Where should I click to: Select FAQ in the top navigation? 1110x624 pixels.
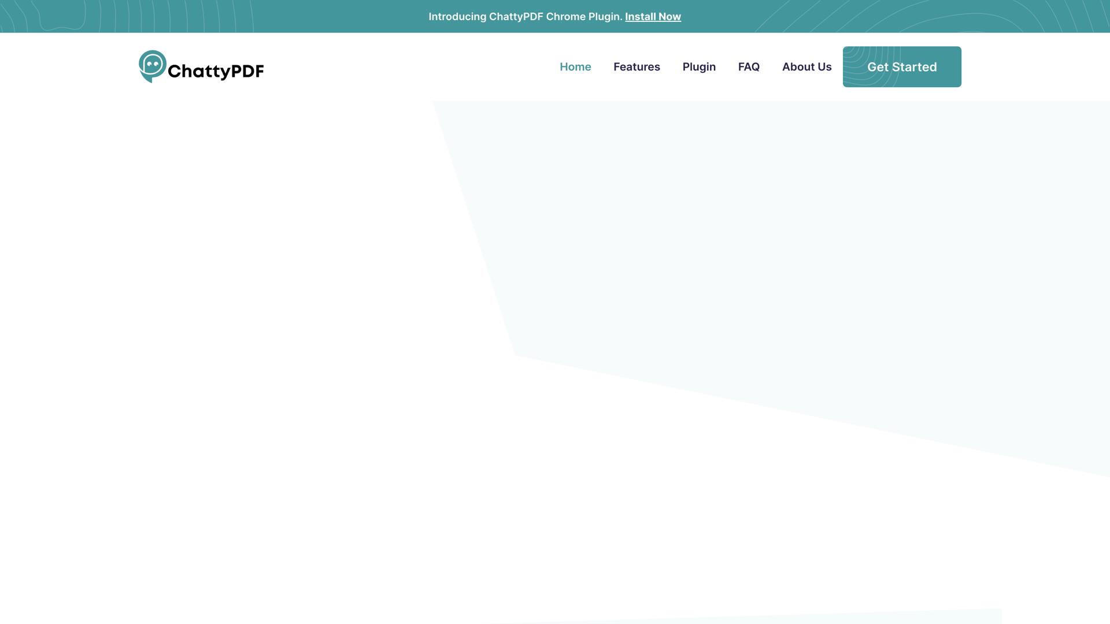(748, 67)
